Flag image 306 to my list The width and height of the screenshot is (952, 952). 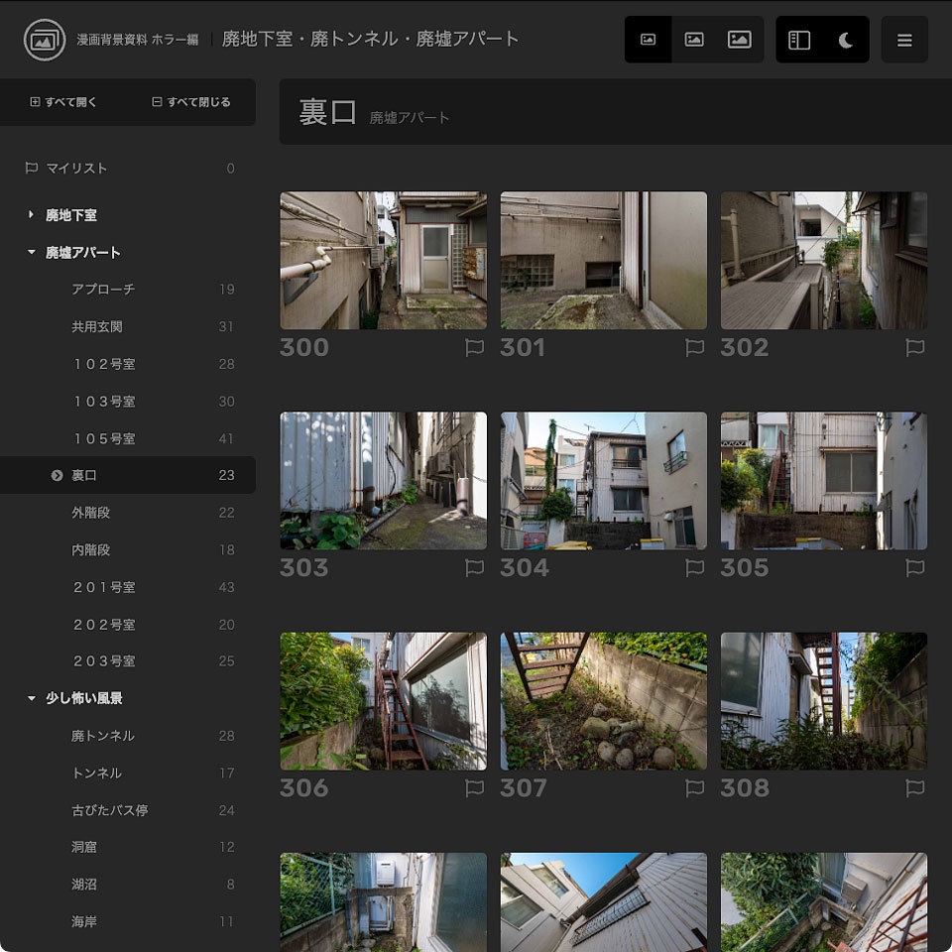pos(474,788)
